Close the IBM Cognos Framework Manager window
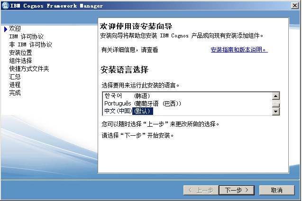Viewport: 302px width, 201px height. (295, 5)
